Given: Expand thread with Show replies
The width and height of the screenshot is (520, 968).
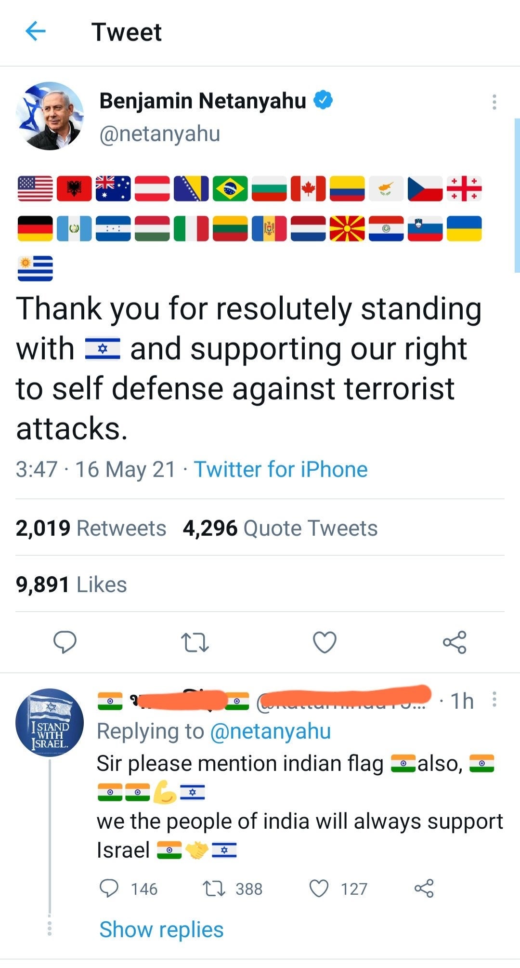Looking at the screenshot, I should 161,929.
